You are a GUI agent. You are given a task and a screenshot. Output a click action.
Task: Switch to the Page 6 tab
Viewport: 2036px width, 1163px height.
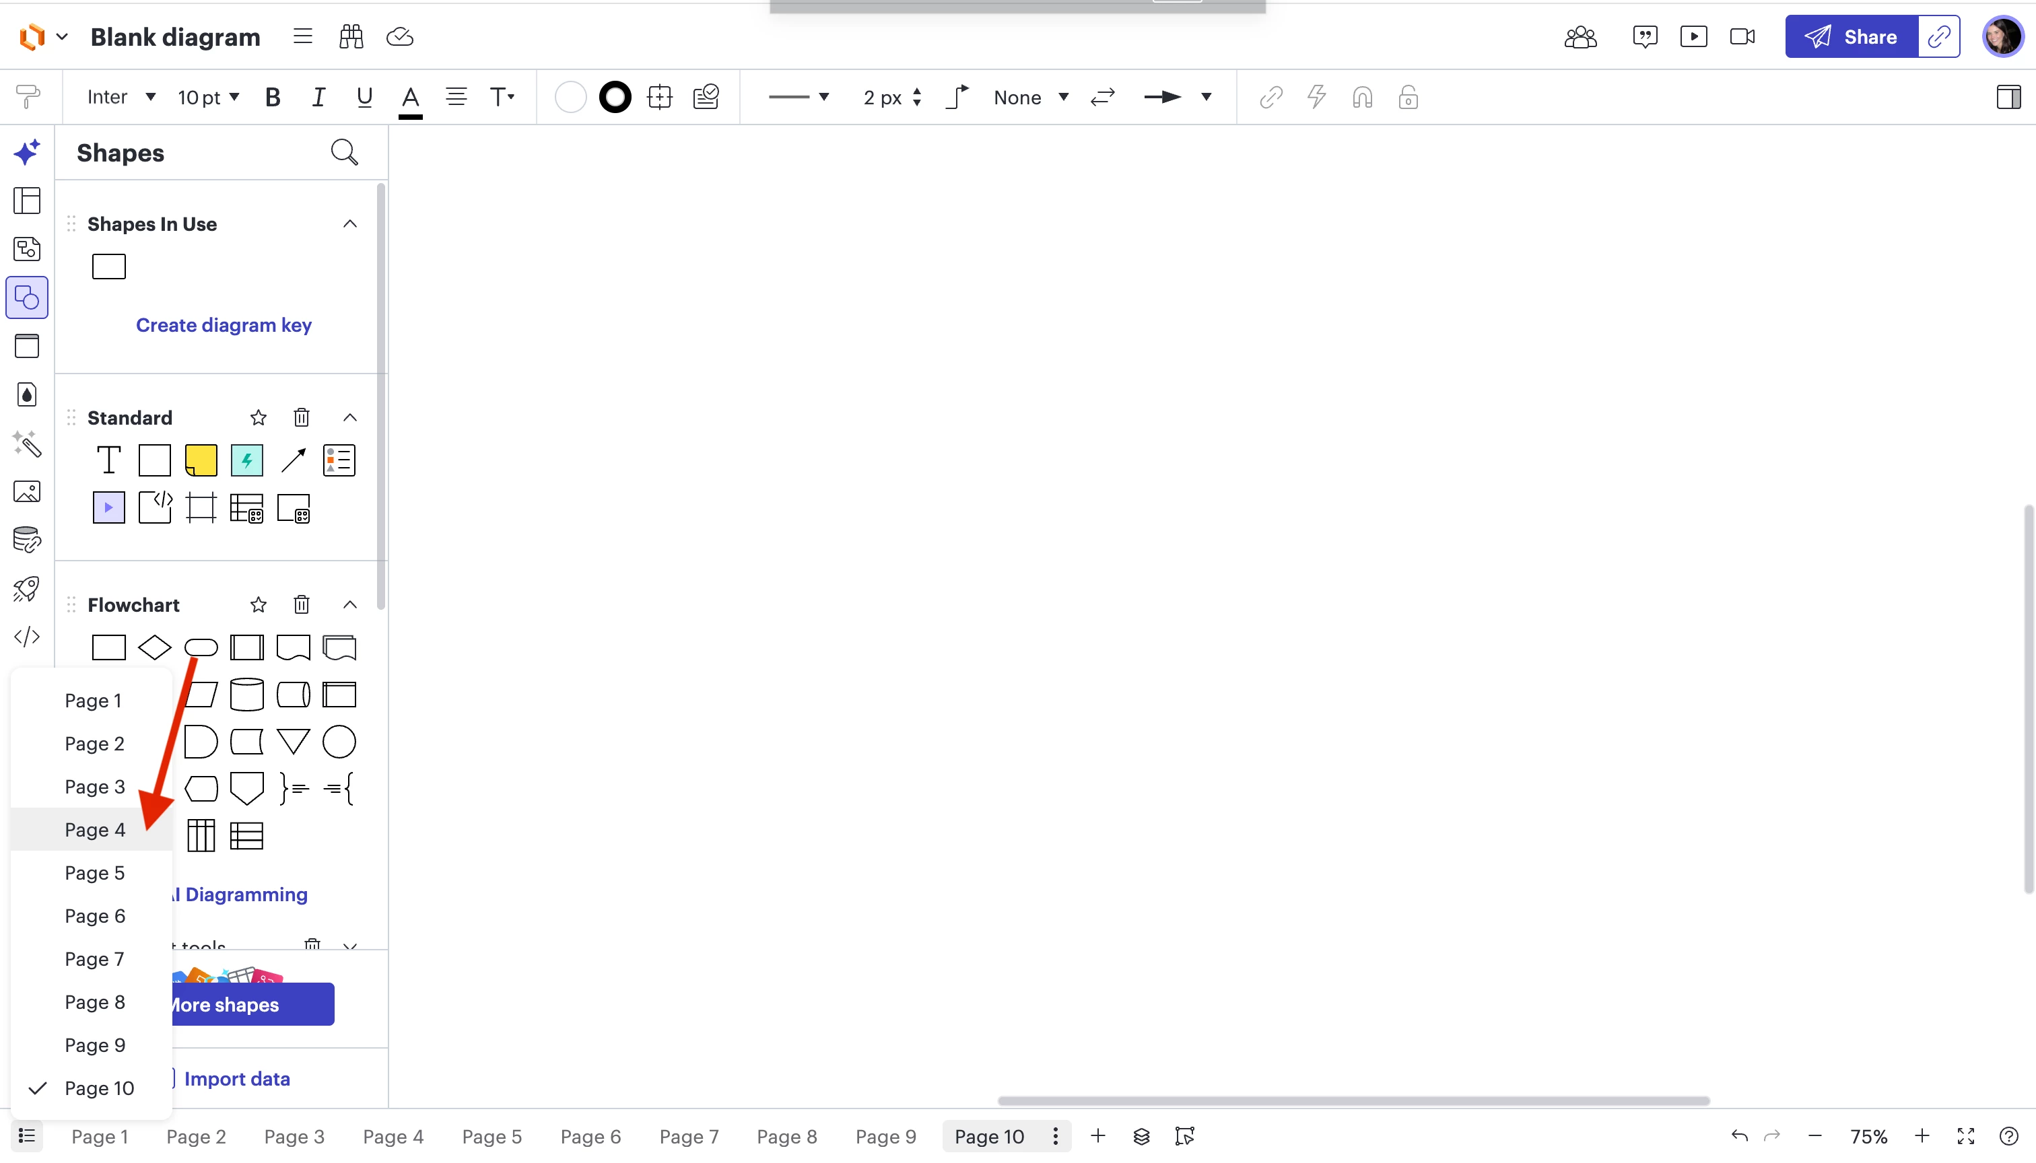coord(590,1136)
